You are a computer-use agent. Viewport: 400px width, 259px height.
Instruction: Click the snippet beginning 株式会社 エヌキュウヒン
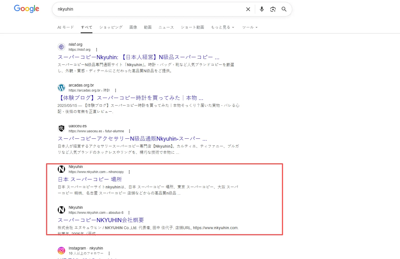148,231
